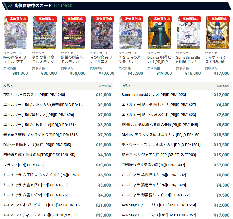Open ミニキャラ 八雲カゲツ D-PR/1376 row
The width and height of the screenshot is (233, 219).
[57, 195]
